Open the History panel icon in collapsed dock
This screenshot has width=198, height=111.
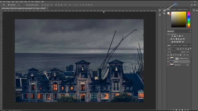tap(160, 10)
